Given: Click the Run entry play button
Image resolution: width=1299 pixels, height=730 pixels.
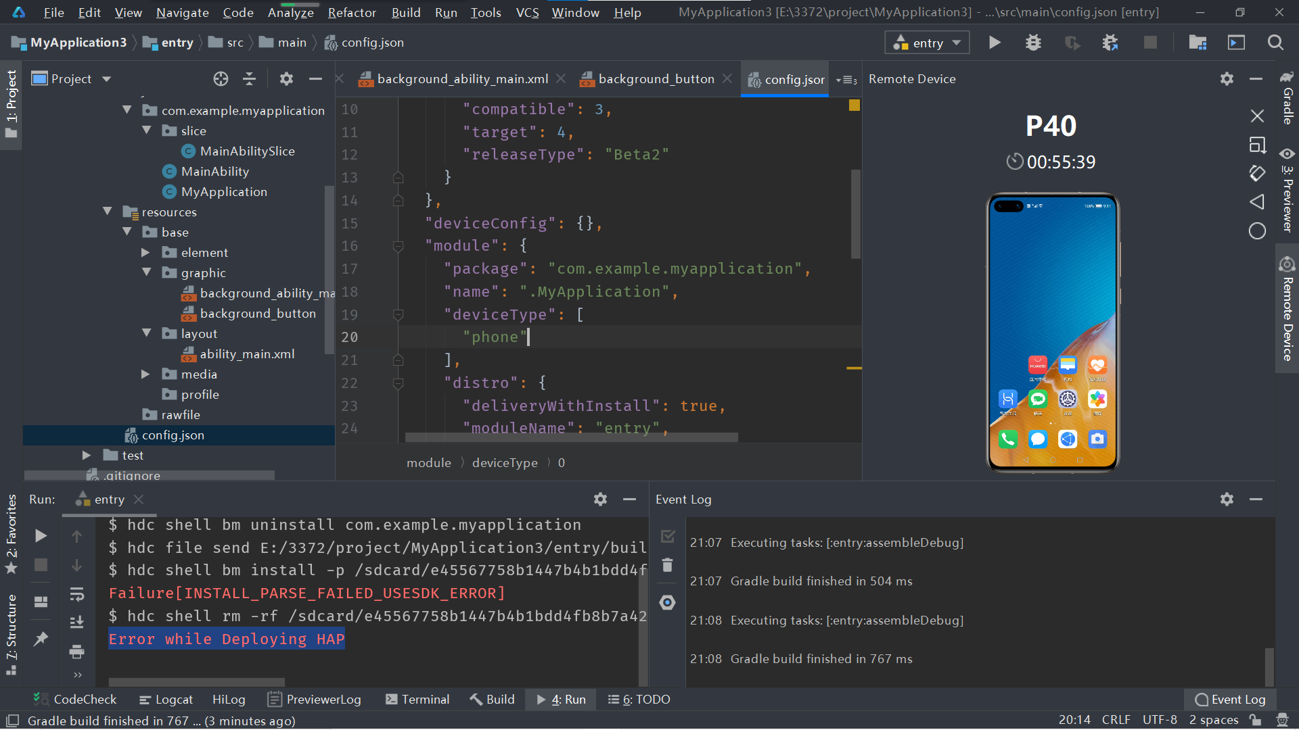Looking at the screenshot, I should (994, 43).
